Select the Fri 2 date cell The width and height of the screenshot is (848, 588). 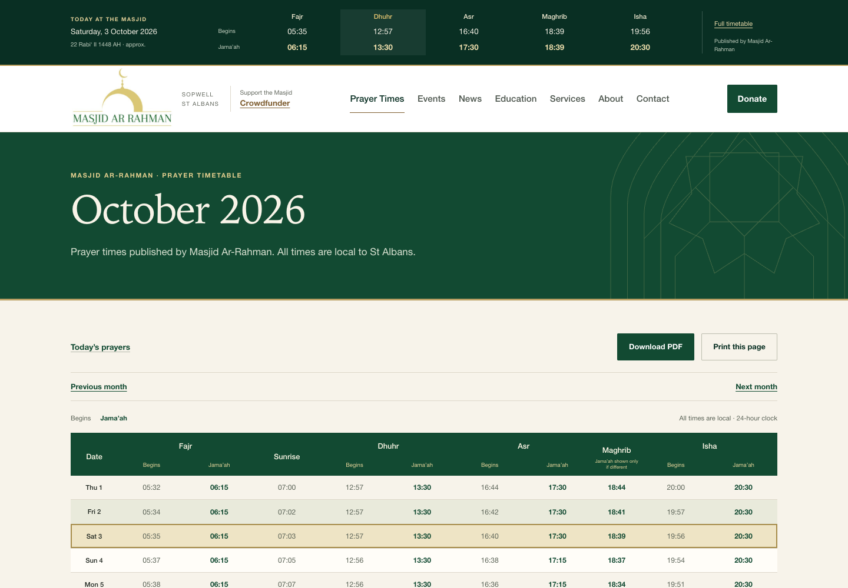94,512
